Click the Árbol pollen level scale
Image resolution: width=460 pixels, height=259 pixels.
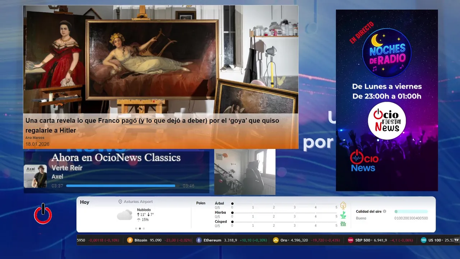click(285, 205)
